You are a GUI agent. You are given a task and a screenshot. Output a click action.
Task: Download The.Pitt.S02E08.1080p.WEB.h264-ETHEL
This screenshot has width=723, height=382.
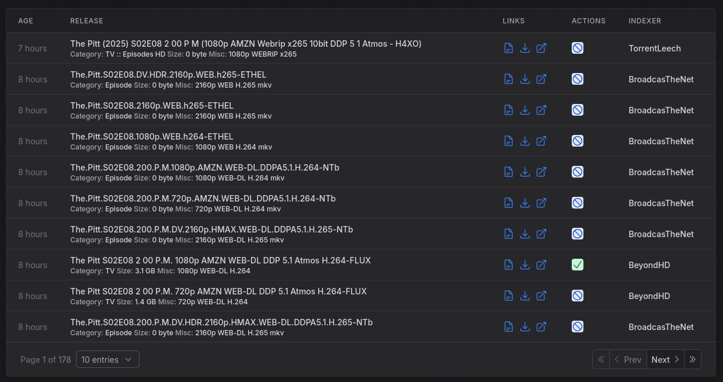pyautogui.click(x=525, y=141)
